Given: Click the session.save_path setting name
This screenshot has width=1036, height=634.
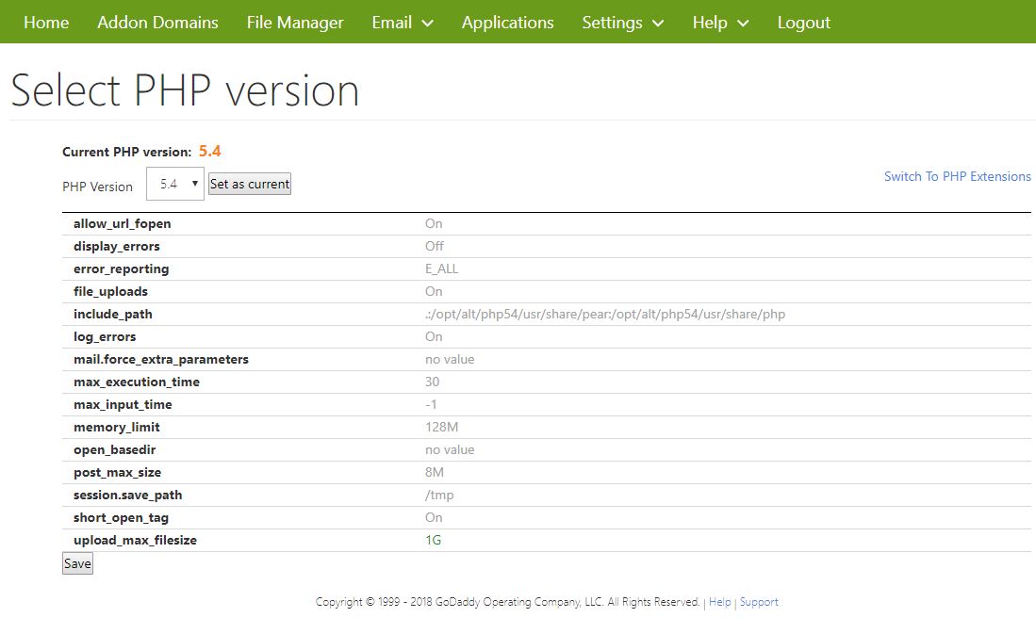Looking at the screenshot, I should click(127, 496).
